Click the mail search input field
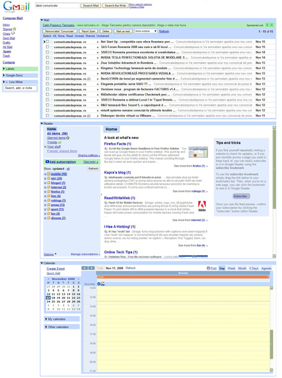 [57, 5]
